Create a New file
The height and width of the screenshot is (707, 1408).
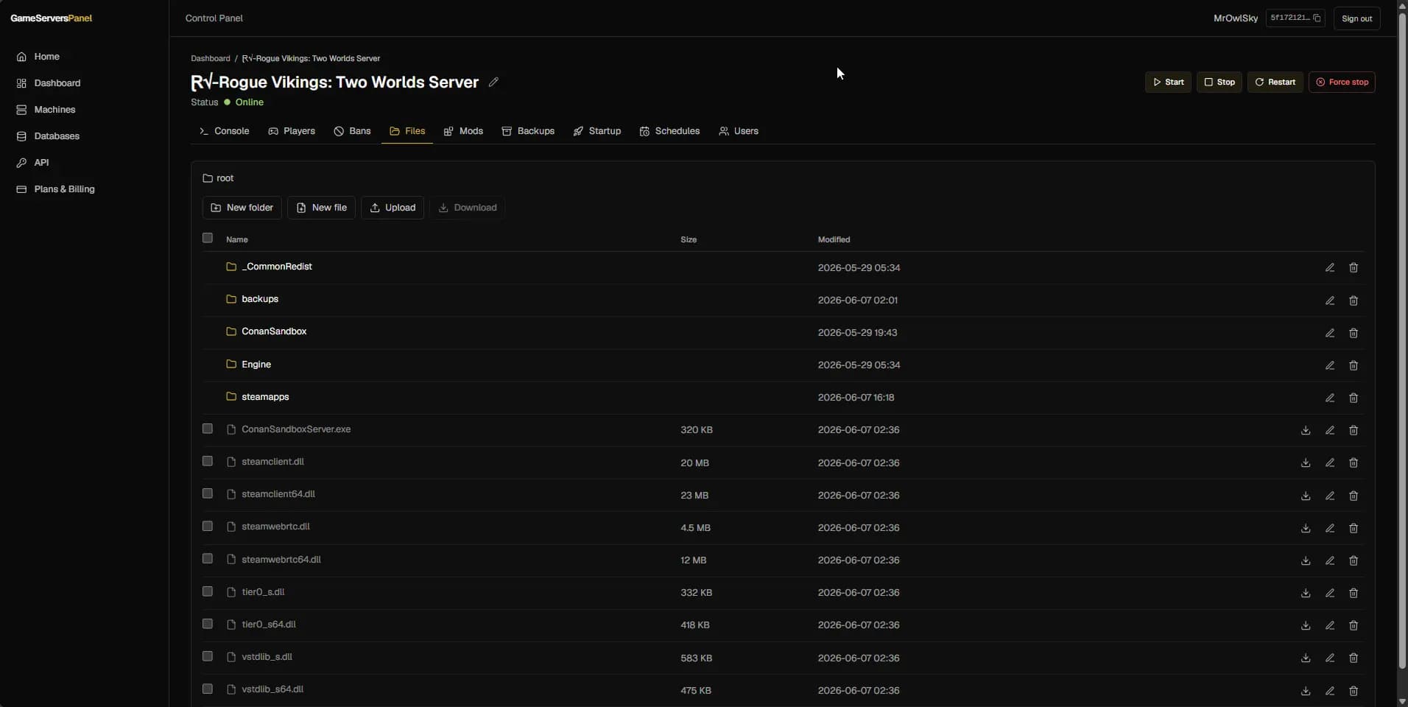[x=321, y=208]
